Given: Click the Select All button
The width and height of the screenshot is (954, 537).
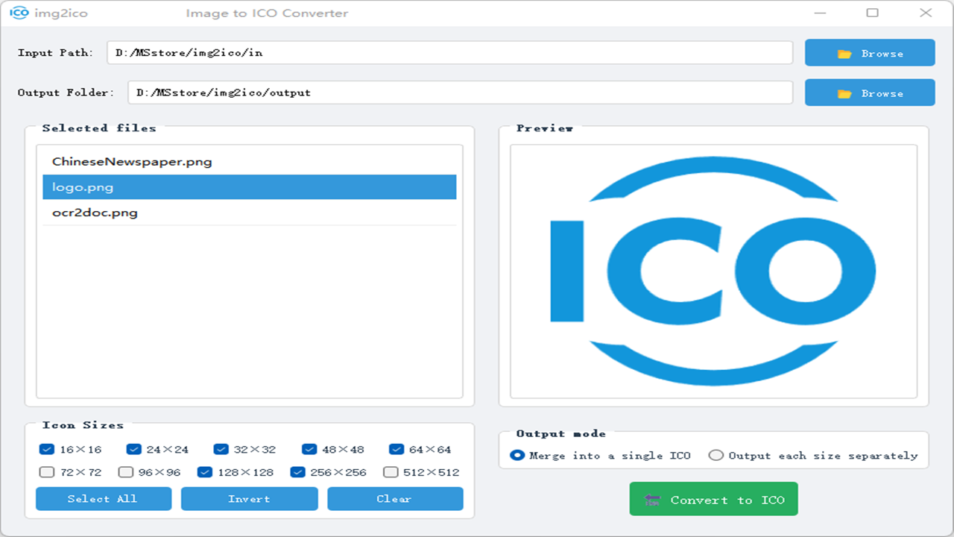Looking at the screenshot, I should [x=103, y=498].
